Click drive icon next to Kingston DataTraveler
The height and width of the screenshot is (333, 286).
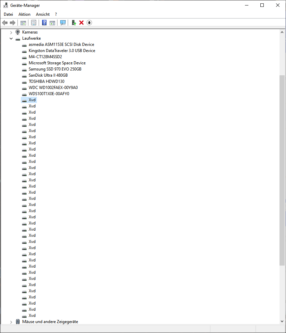coord(24,51)
